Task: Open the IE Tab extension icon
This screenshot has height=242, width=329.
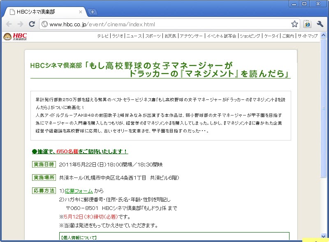Action: click(x=307, y=24)
